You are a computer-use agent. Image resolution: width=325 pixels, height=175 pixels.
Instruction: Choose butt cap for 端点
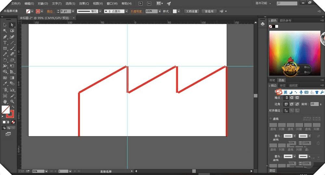click(x=286, y=98)
